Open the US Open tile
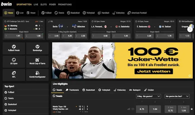 click(x=14, y=62)
